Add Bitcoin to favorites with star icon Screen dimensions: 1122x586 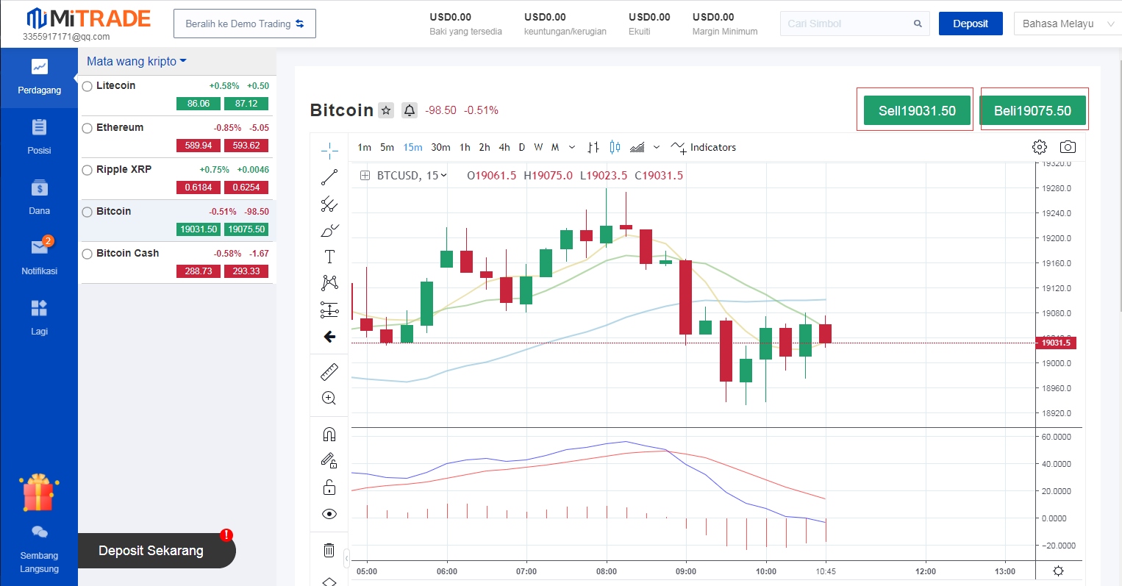click(386, 110)
